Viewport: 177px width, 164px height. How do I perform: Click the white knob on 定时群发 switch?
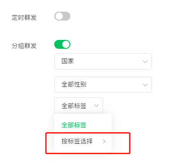coord(59,16)
